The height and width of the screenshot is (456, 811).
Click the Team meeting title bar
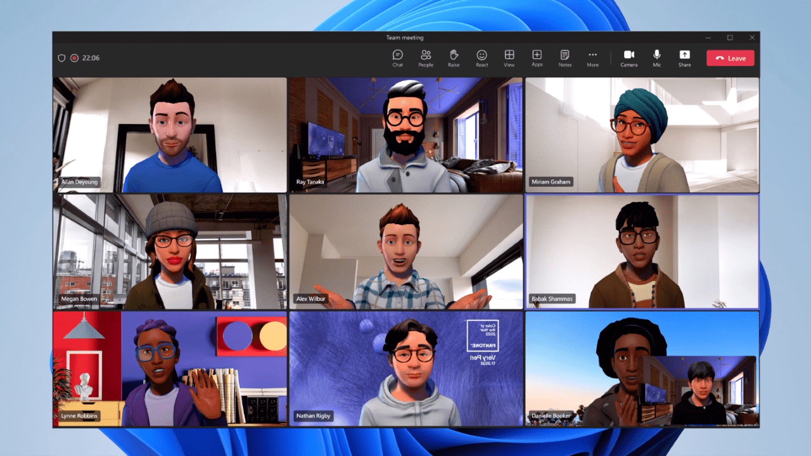tap(404, 37)
